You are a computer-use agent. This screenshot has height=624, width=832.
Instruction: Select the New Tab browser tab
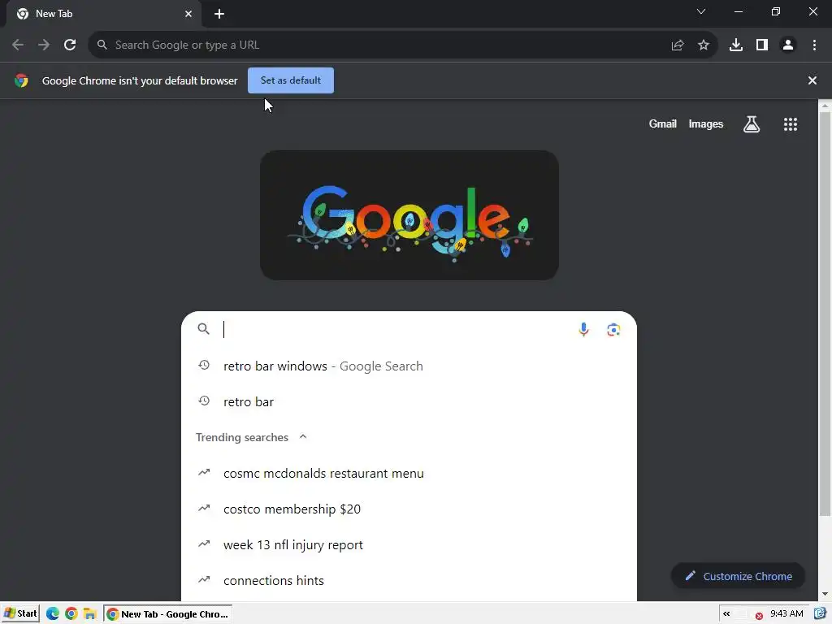(x=103, y=15)
